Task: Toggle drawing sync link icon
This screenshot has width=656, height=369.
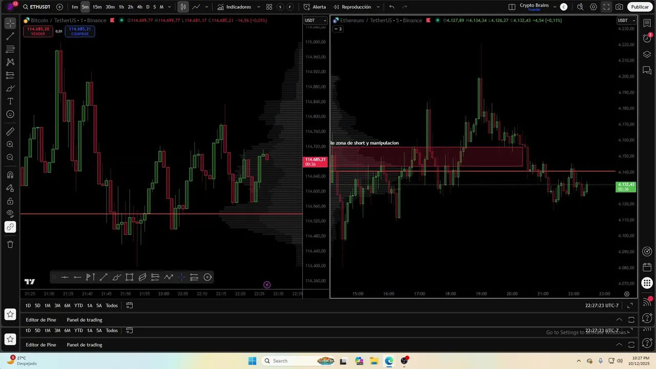Action: (10, 227)
